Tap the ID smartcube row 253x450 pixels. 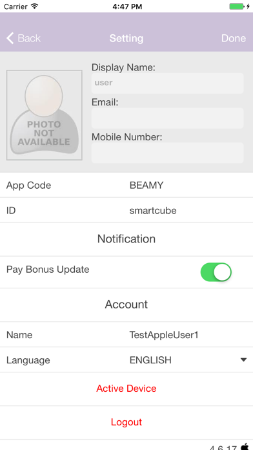tap(126, 210)
